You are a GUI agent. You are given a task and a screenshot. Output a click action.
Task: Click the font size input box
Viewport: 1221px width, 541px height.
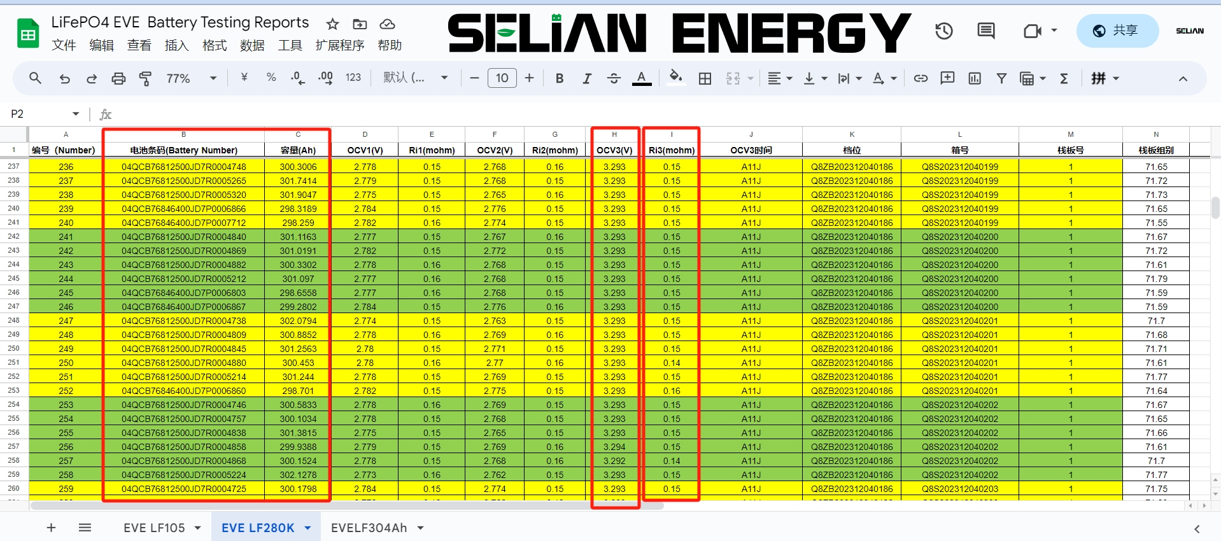pyautogui.click(x=502, y=78)
